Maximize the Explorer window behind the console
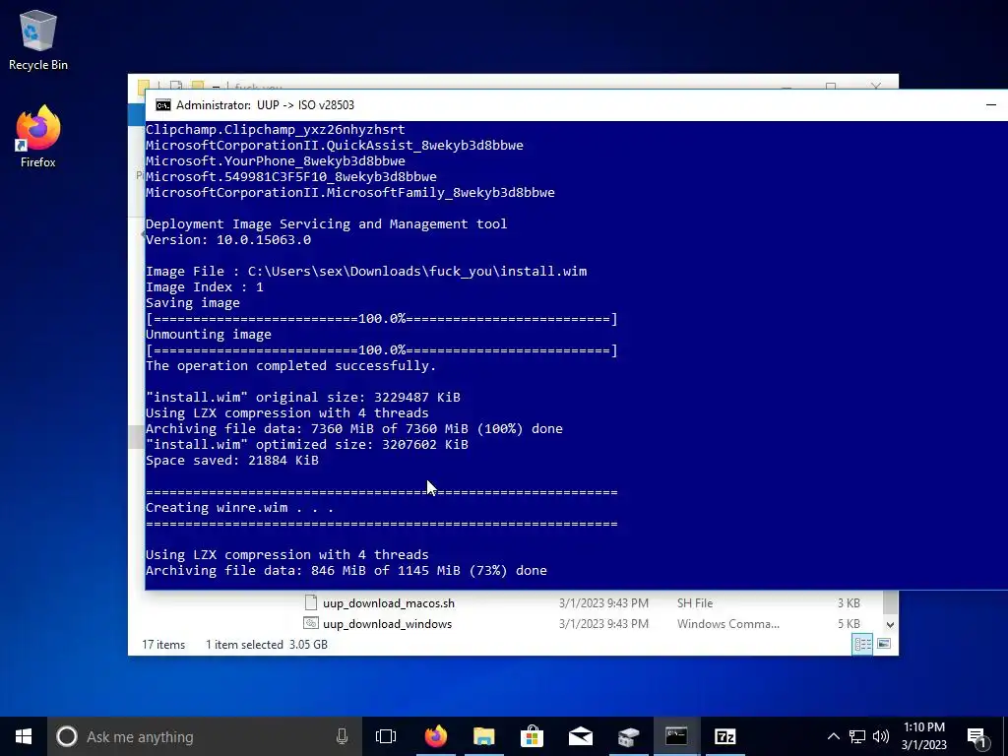Screen dimensions: 1008x756 point(831,86)
